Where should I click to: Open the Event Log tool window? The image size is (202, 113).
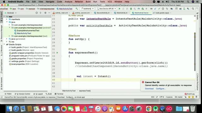coord(189,94)
